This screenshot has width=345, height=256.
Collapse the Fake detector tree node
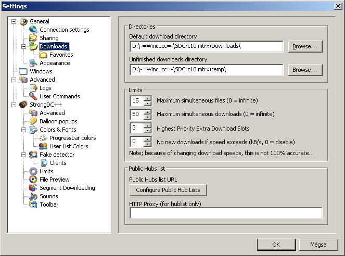23,155
